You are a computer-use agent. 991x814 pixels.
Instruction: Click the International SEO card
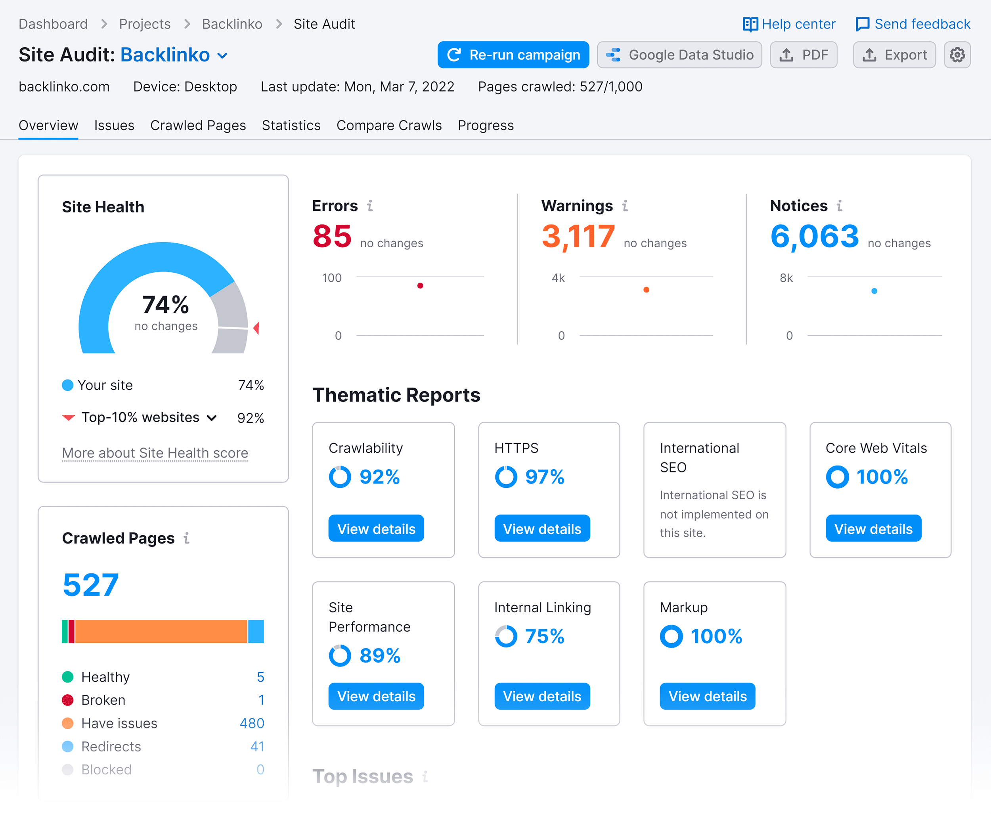(x=714, y=490)
